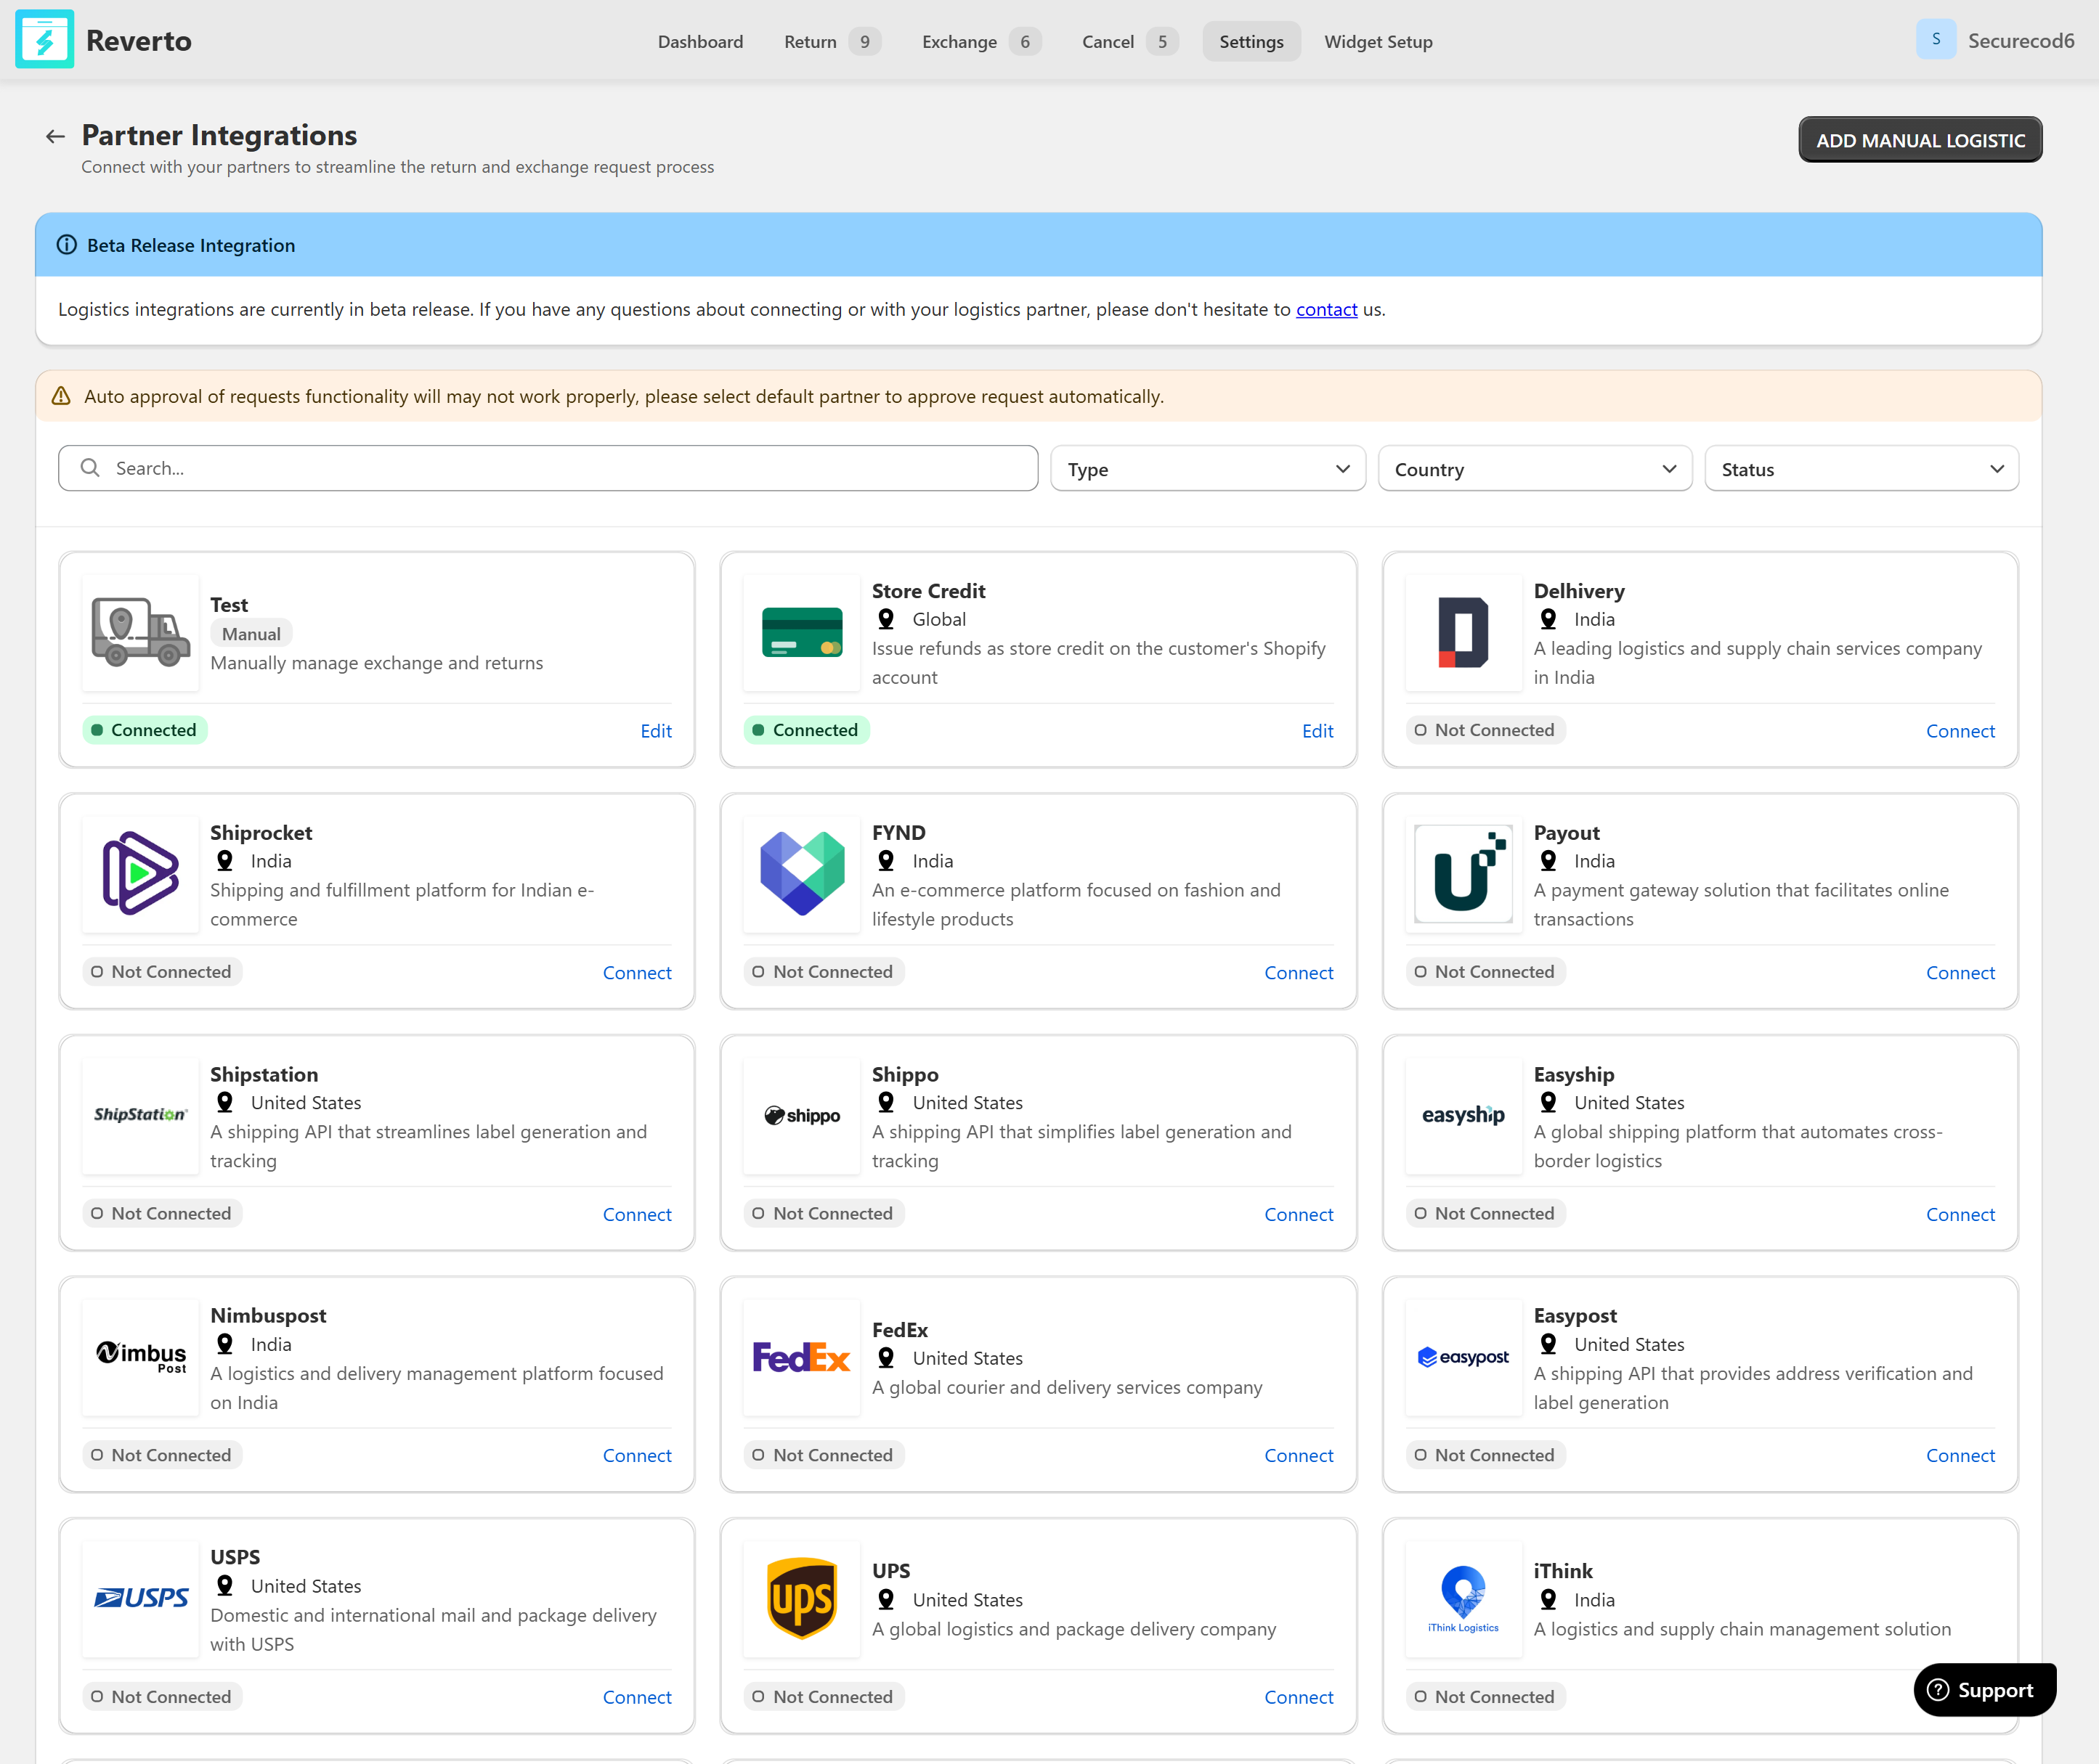Click the Shiprocket logo
This screenshot has height=1764, width=2099.
[x=140, y=874]
